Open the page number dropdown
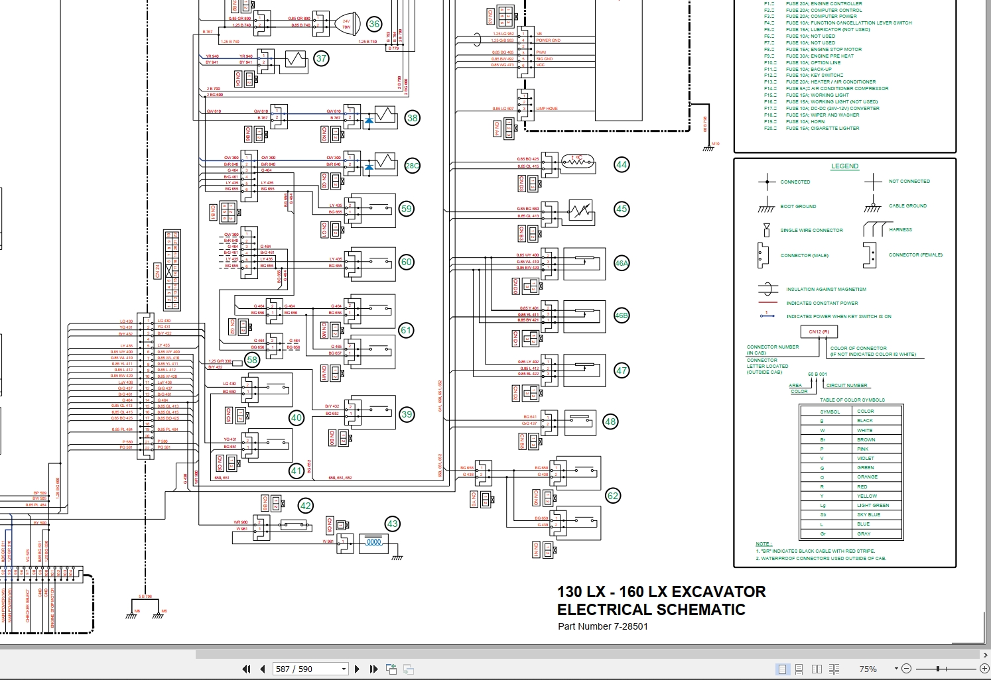 344,669
